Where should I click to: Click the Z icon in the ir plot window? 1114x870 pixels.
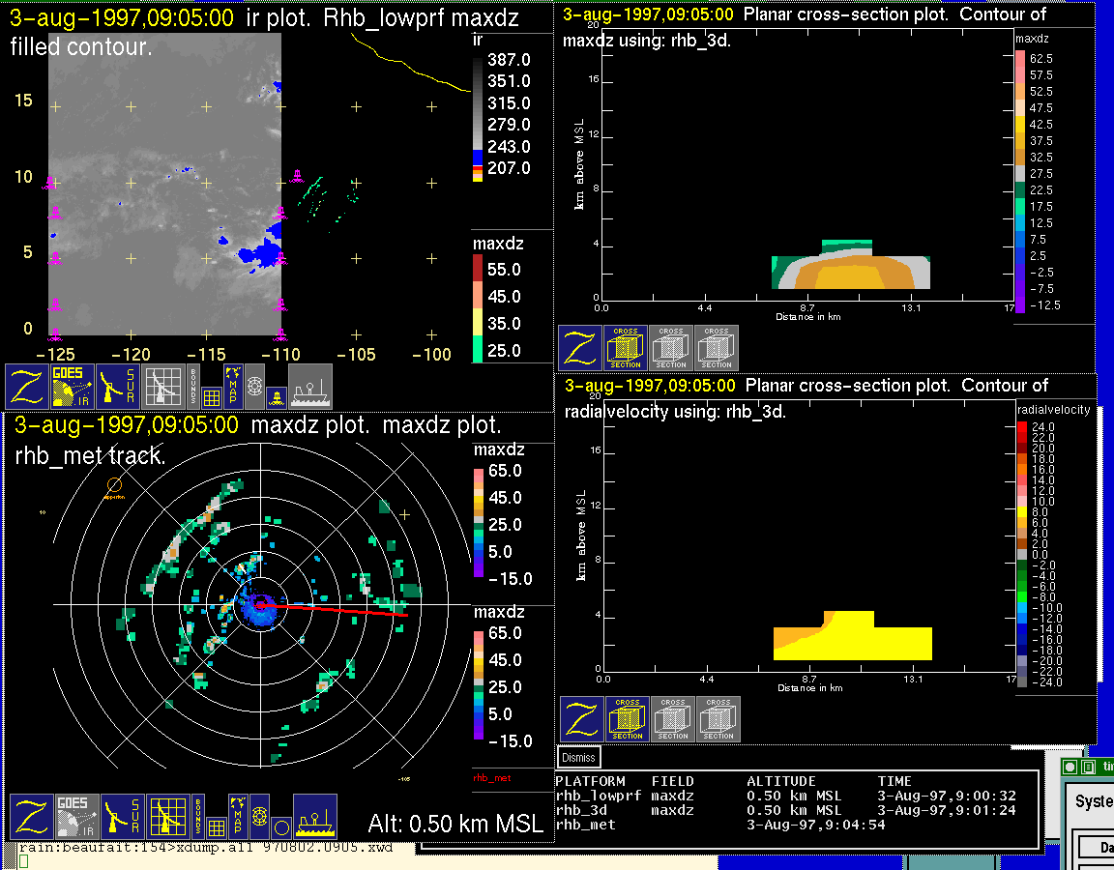pos(28,387)
